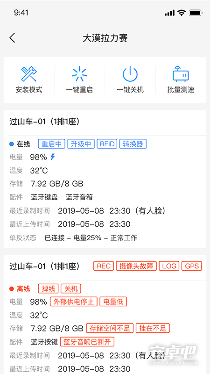The height and width of the screenshot is (374, 210).
Task: Tap the 外部供电停止 warning tag
Action: (74, 302)
